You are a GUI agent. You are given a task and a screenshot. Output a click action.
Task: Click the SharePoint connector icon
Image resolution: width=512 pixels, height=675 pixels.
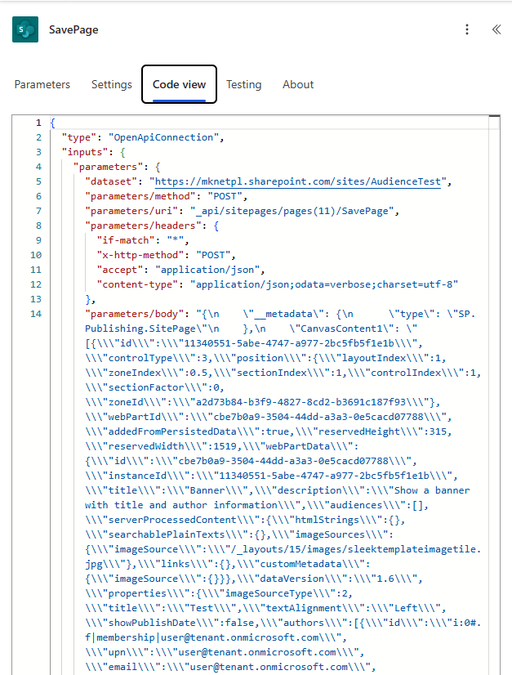pos(25,29)
